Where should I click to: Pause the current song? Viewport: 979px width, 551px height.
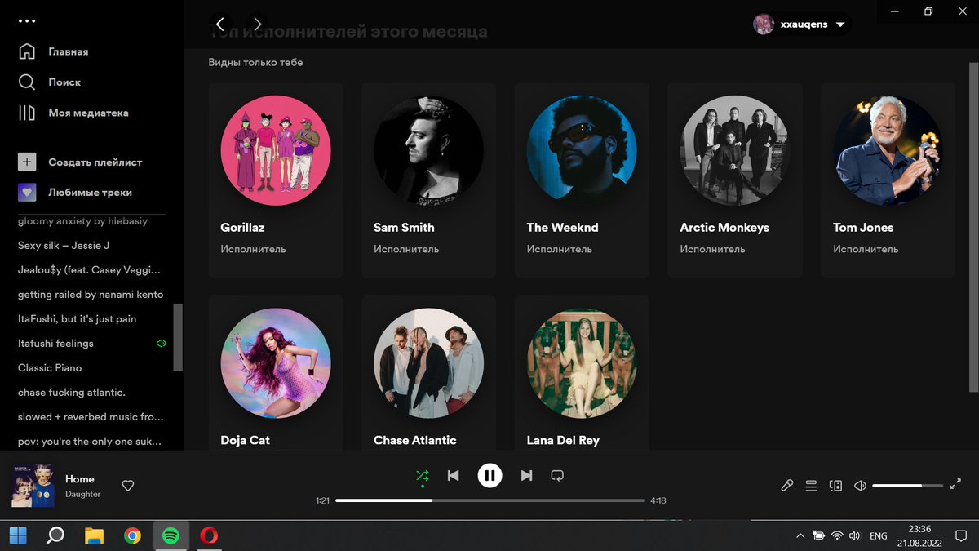(x=489, y=475)
